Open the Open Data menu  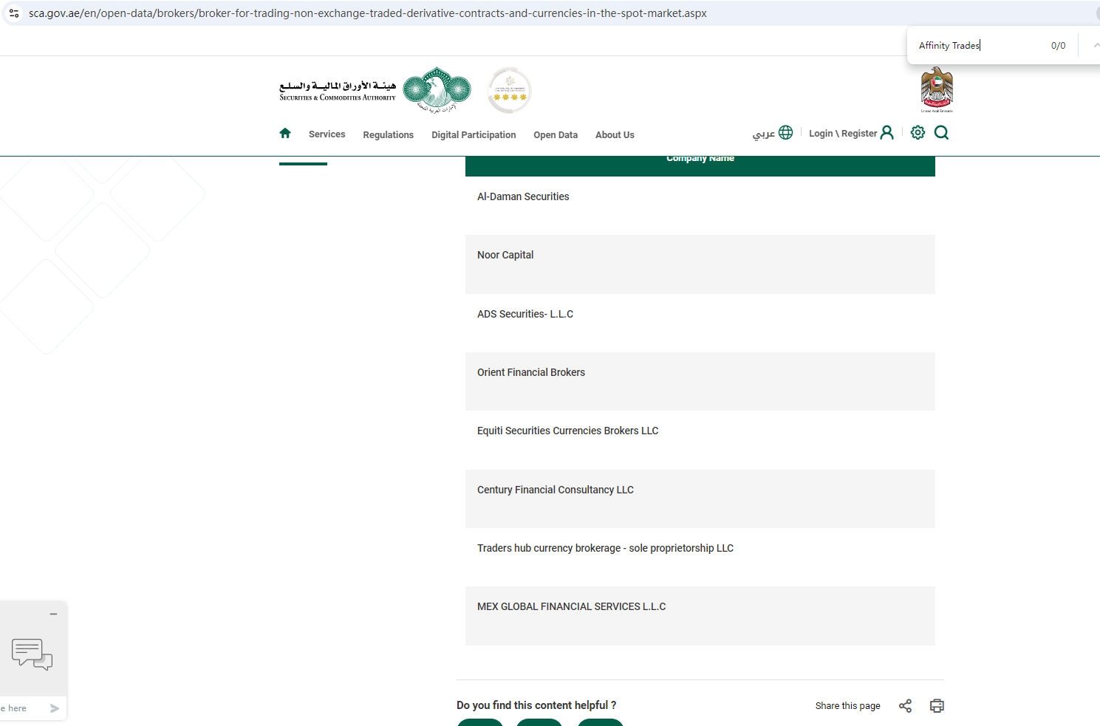click(556, 135)
